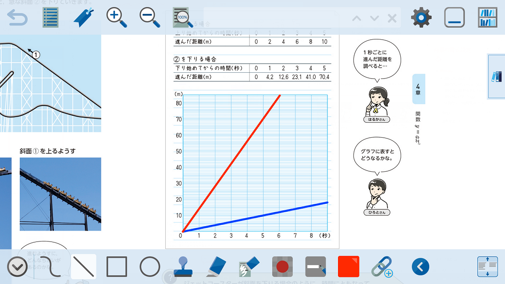Open the table of contents list icon
Screen dimensions: 505x284
pyautogui.click(x=50, y=18)
